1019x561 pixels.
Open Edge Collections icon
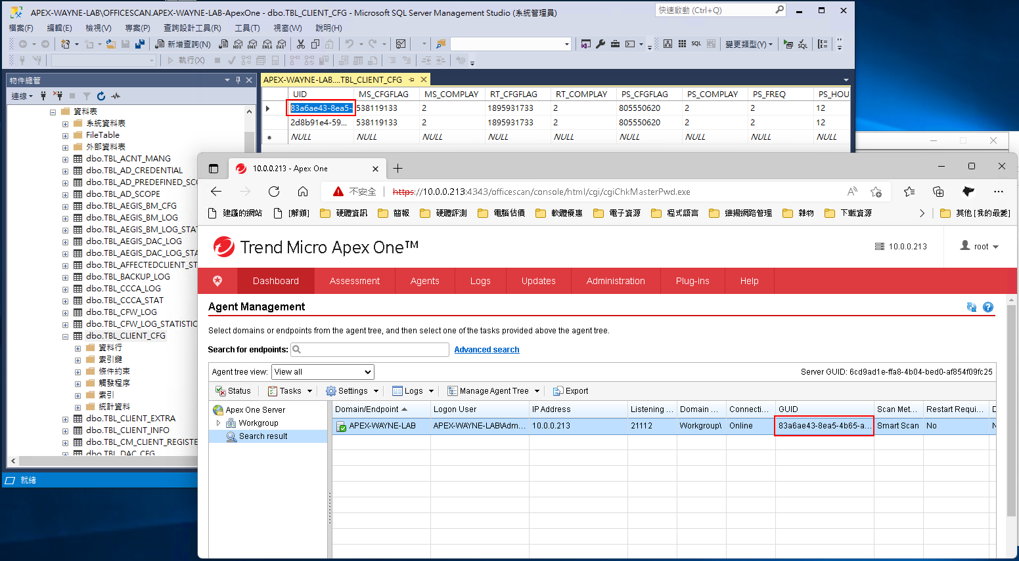coord(938,192)
